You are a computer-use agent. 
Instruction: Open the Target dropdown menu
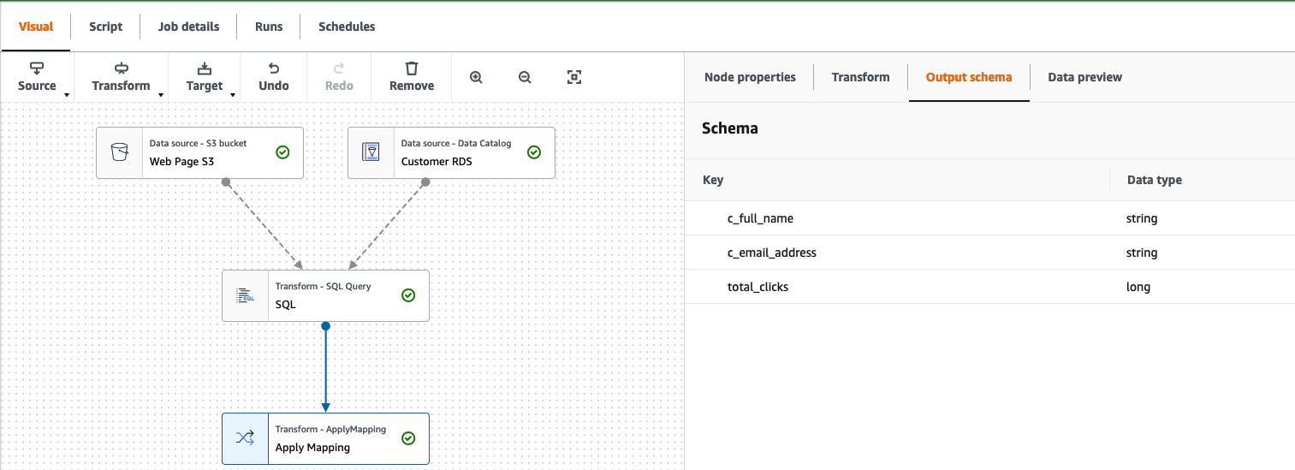pyautogui.click(x=205, y=77)
